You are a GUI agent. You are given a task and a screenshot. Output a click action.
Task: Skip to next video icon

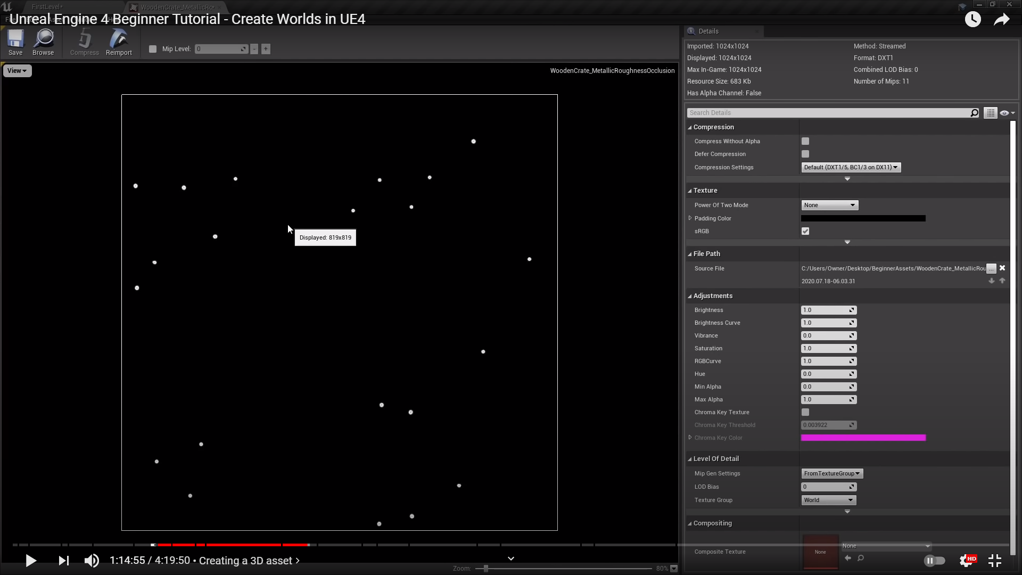point(63,561)
